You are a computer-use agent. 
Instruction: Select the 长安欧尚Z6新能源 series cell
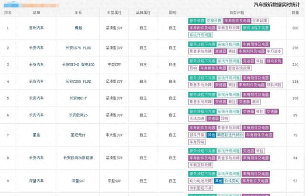pos(78,158)
